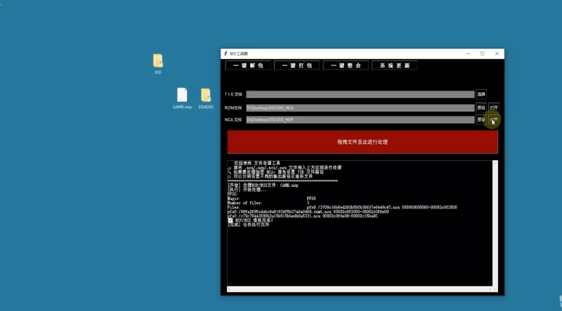Click the red 拖拽文件至此进行处理 drop area
Viewport: 562px width, 311px height.
[x=362, y=142]
